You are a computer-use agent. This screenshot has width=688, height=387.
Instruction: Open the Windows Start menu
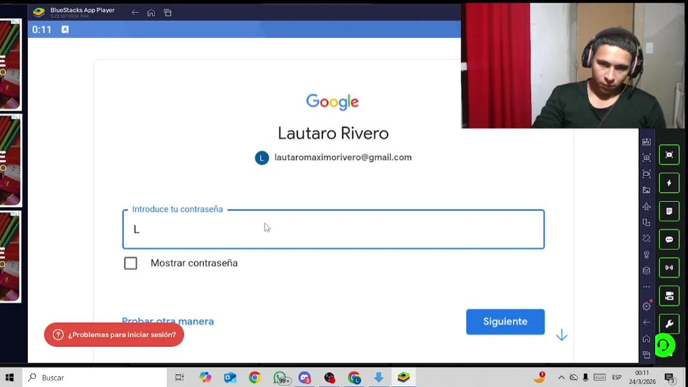tap(10, 377)
